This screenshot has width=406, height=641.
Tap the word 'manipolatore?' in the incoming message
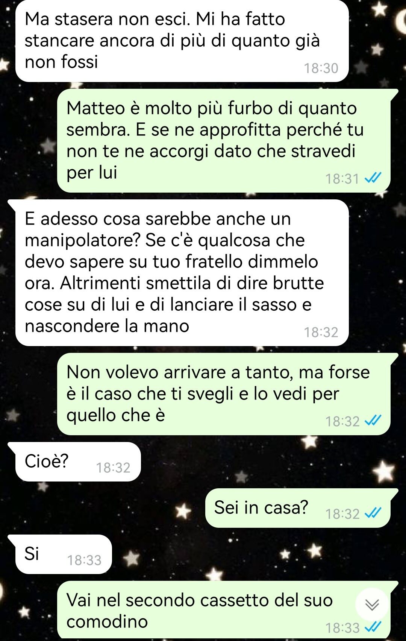[x=82, y=240]
